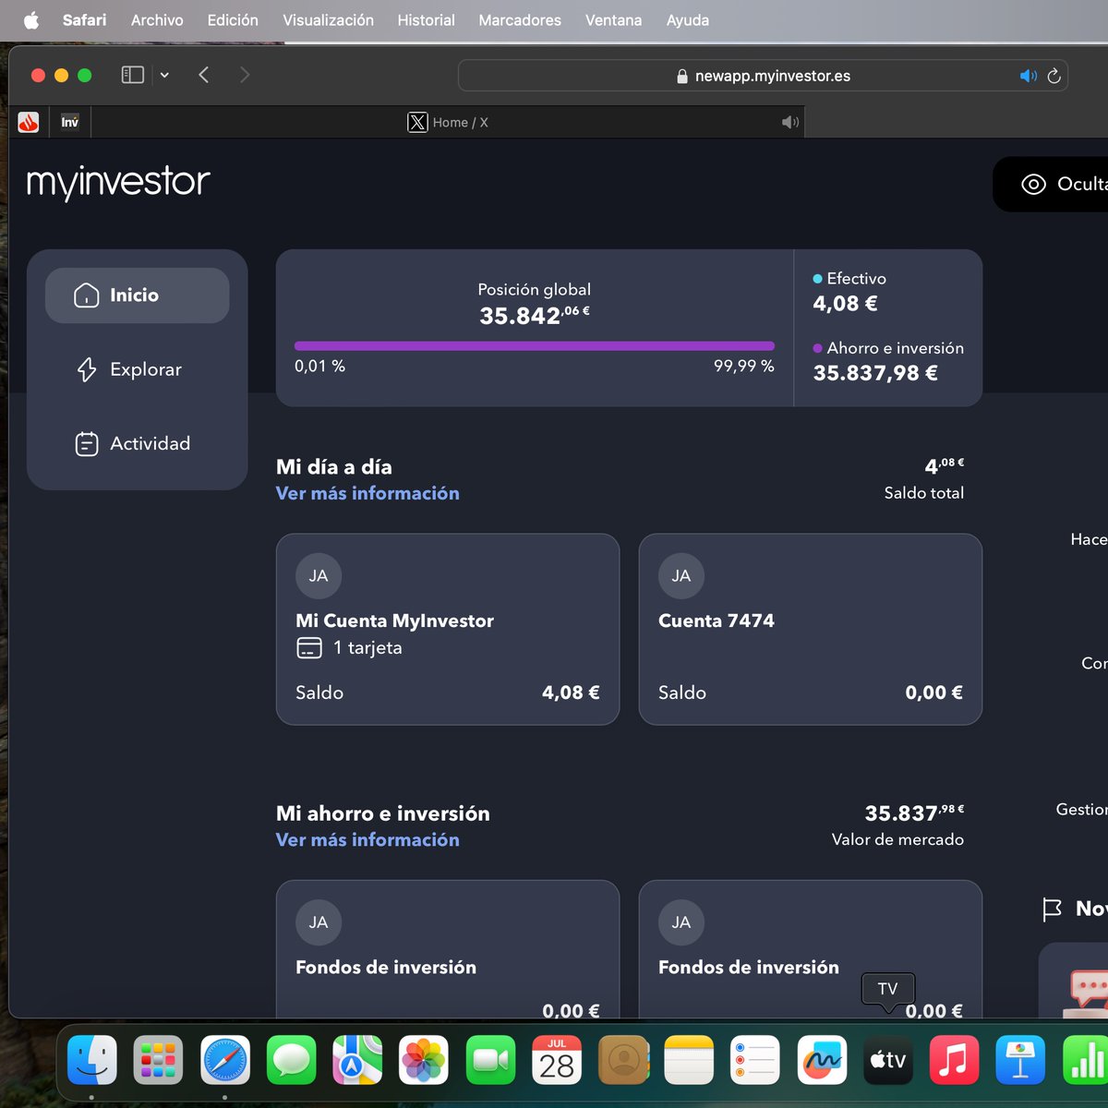1108x1108 pixels.
Task: Open the Cuenta 7474 card
Action: coord(811,629)
